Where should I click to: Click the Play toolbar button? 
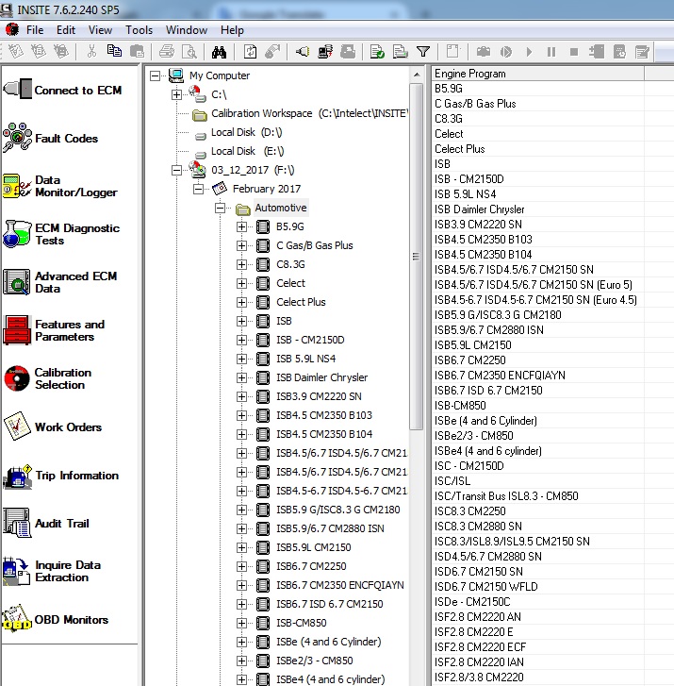coord(529,52)
